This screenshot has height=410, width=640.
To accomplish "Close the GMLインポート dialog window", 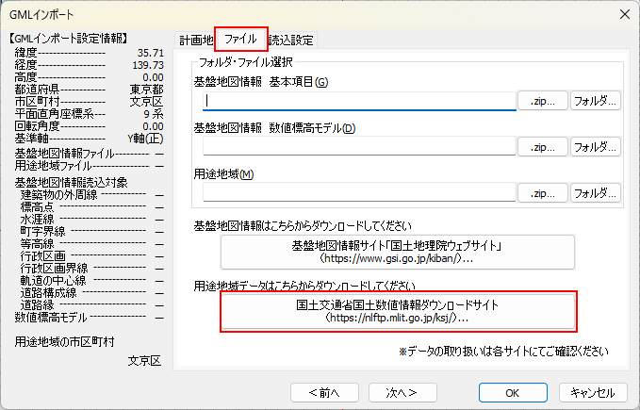I will click(x=625, y=15).
